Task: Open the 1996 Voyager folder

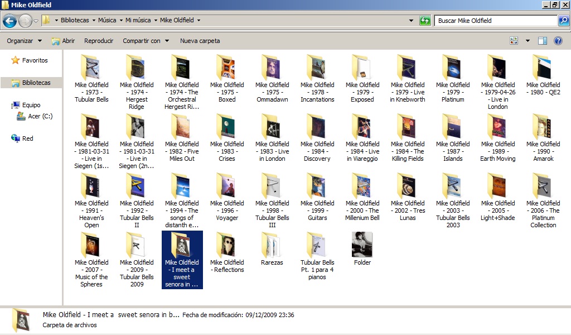Action: click(x=227, y=197)
